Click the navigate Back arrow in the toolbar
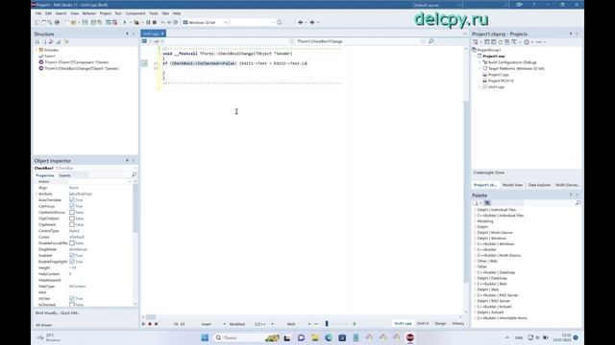The image size is (615, 345). coord(301,23)
